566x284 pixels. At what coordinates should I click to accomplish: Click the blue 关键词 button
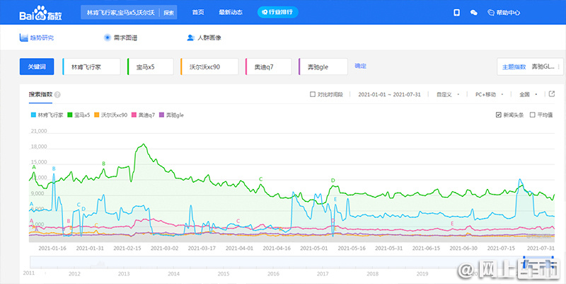pyautogui.click(x=37, y=67)
